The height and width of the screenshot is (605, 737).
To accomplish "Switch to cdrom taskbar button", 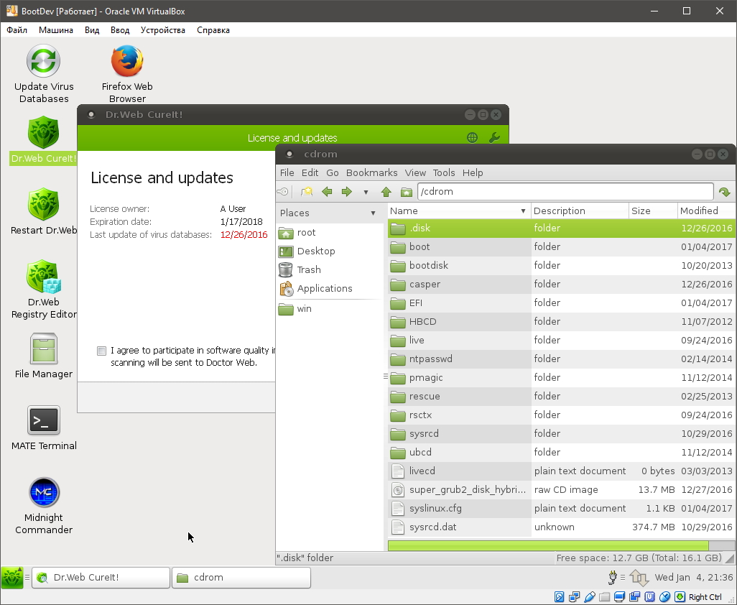I will coord(241,577).
